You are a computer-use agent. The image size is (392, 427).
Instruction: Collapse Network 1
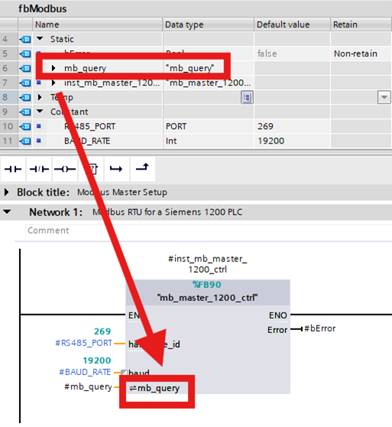(x=7, y=212)
